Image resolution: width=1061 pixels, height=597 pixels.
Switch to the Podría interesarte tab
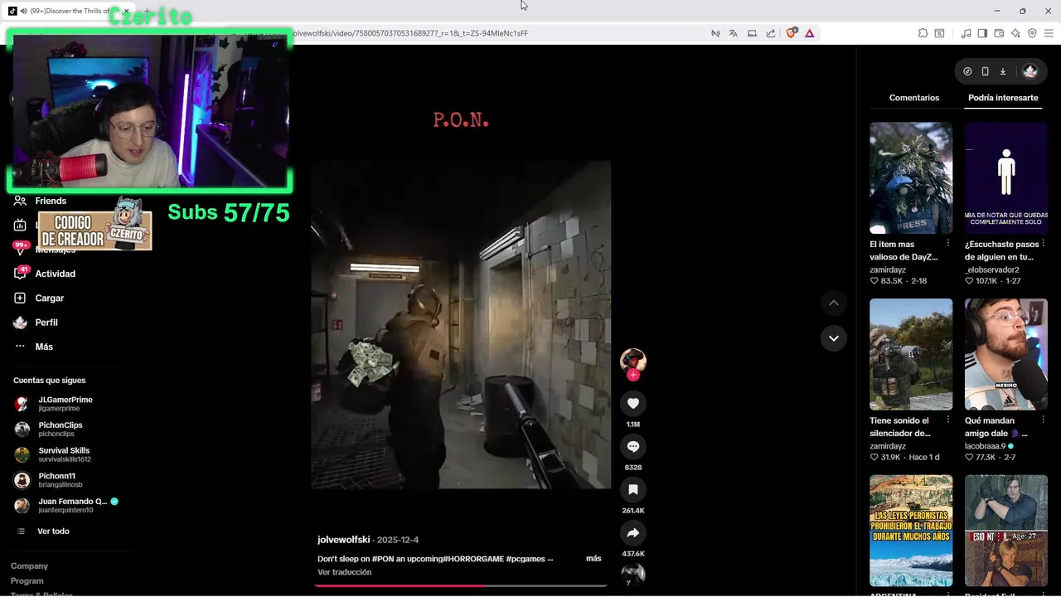coord(1003,98)
